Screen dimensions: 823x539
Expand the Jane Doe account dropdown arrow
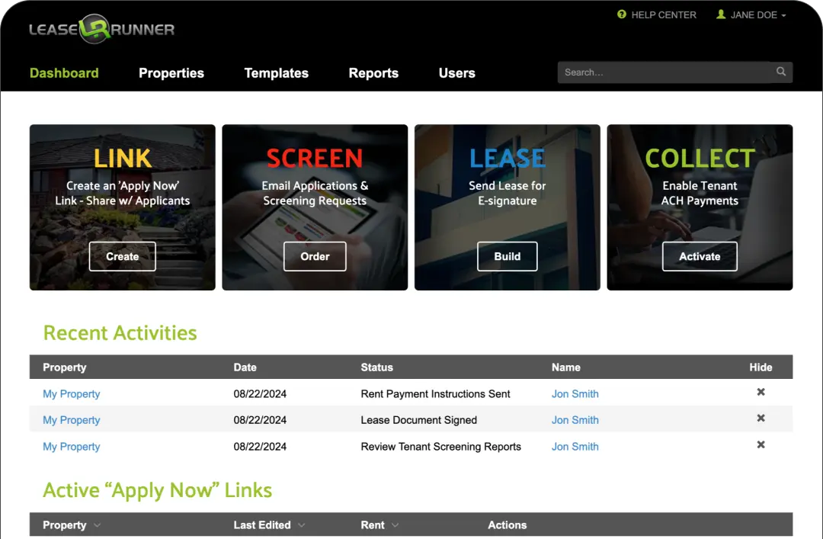[783, 15]
